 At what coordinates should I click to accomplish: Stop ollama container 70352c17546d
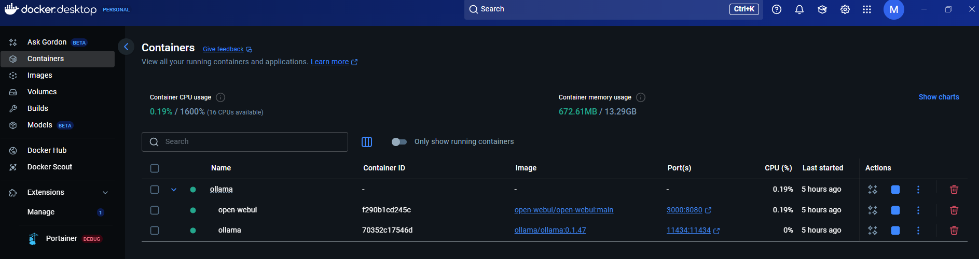(x=895, y=231)
